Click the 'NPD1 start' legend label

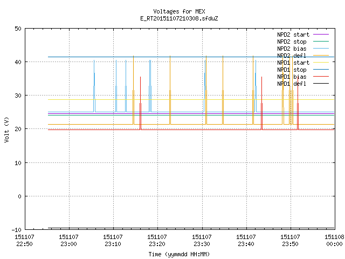(293, 63)
